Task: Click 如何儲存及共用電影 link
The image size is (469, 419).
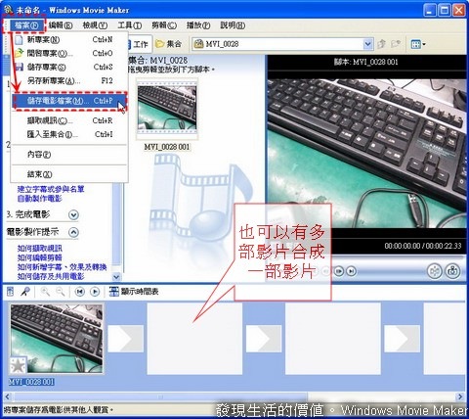Action: point(51,276)
